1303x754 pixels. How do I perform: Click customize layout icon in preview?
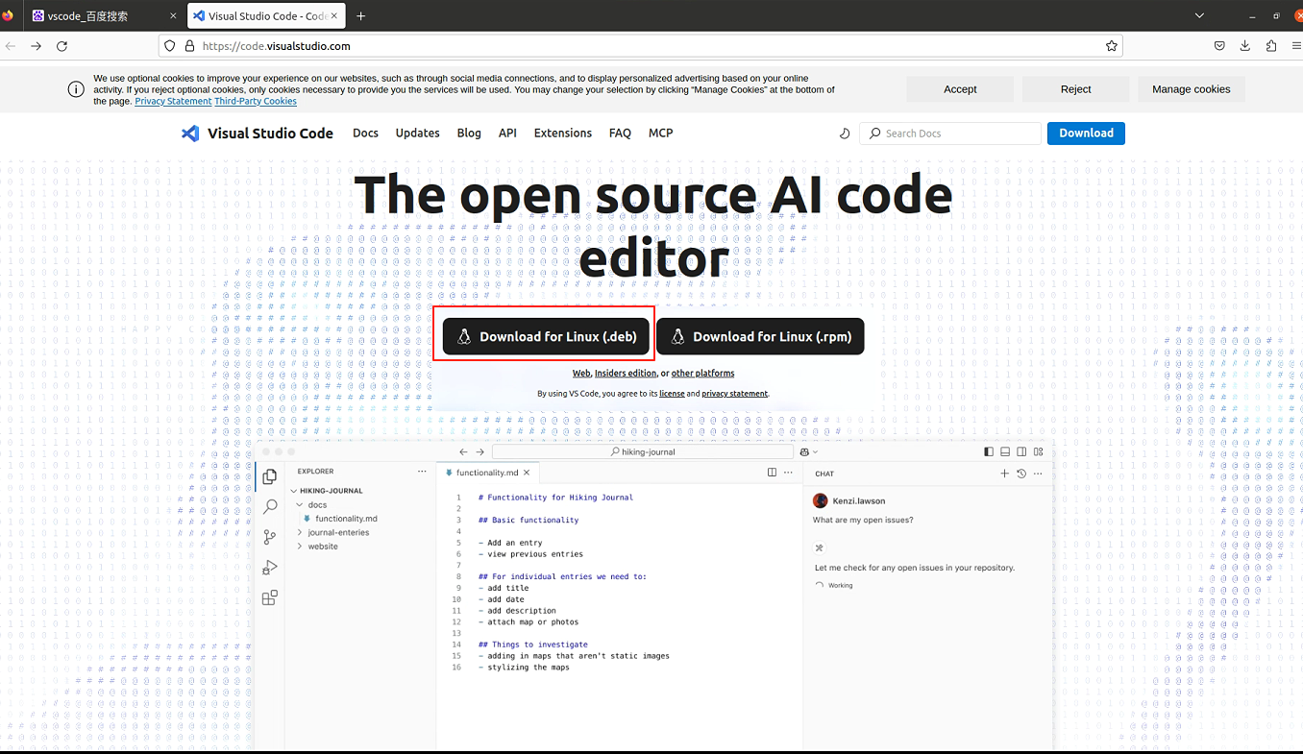[x=1038, y=451]
